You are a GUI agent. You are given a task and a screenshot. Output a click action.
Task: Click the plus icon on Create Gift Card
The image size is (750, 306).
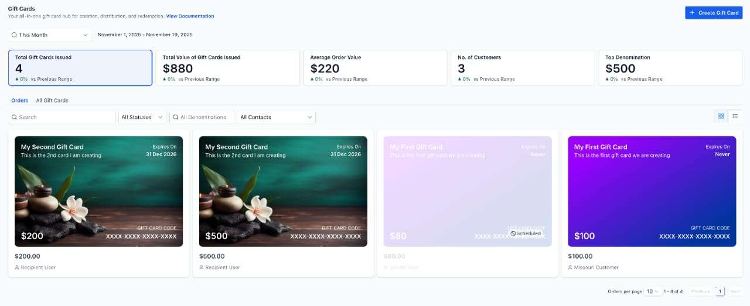point(692,13)
